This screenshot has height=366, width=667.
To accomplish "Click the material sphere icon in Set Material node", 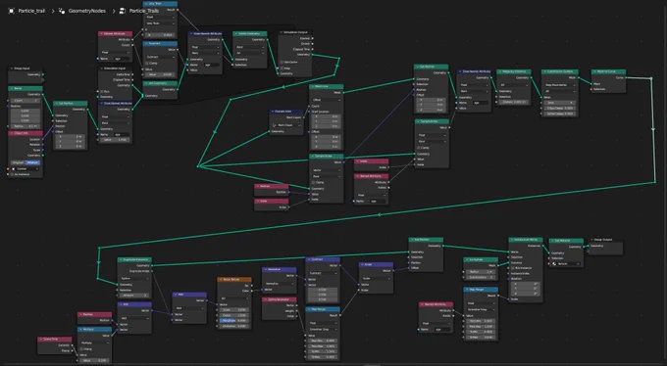I will pos(554,263).
